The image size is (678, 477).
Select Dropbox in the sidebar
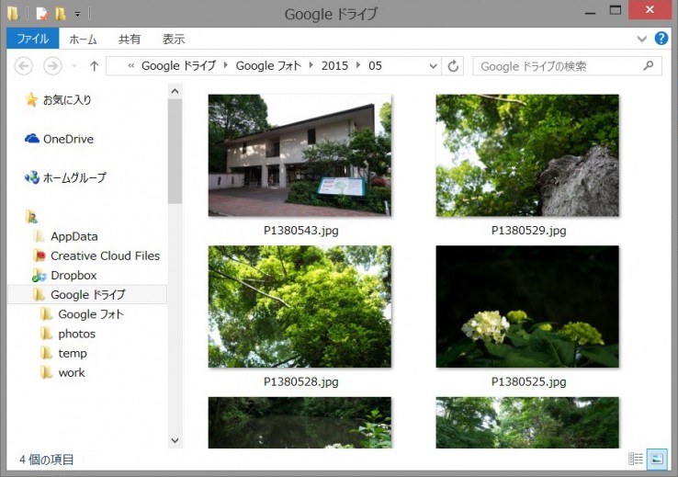pos(73,275)
